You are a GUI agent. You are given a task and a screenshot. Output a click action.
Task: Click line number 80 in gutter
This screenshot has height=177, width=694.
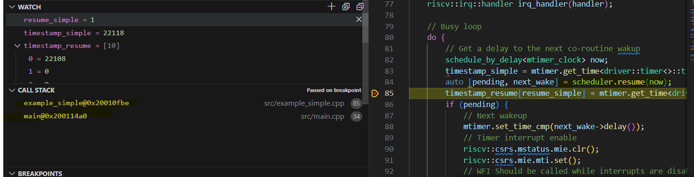point(389,37)
